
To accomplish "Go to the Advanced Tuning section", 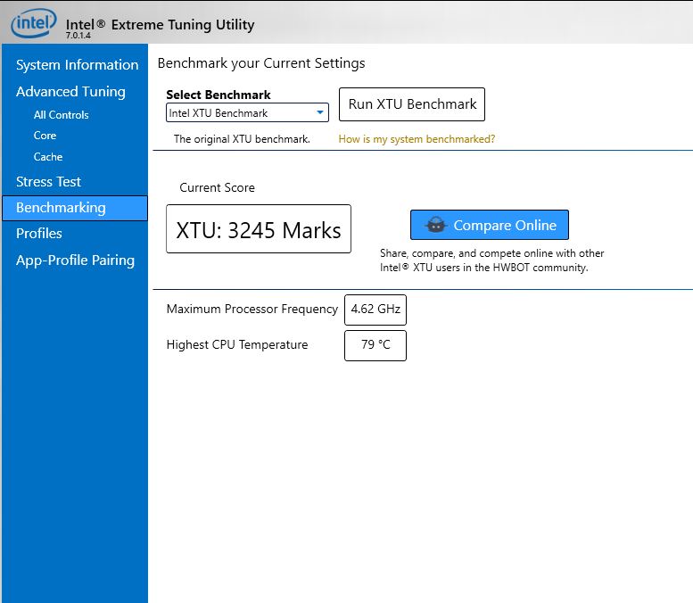I will click(x=70, y=92).
